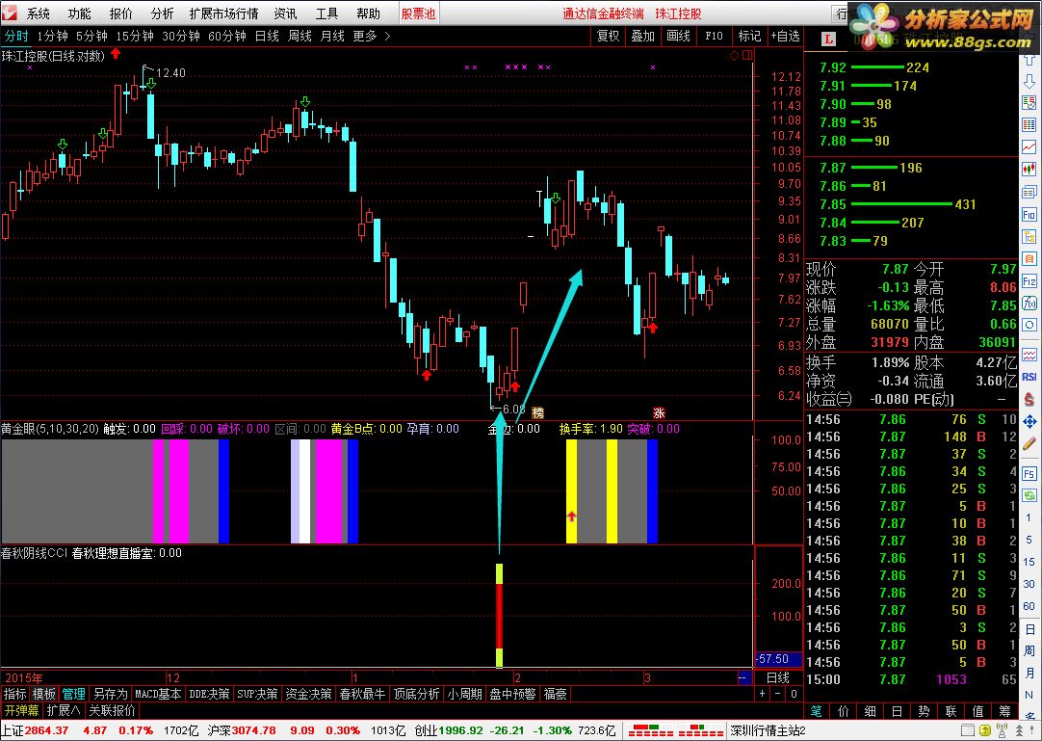Click the down arrow icon in right sidebar
1042x741 pixels.
coord(1029,81)
